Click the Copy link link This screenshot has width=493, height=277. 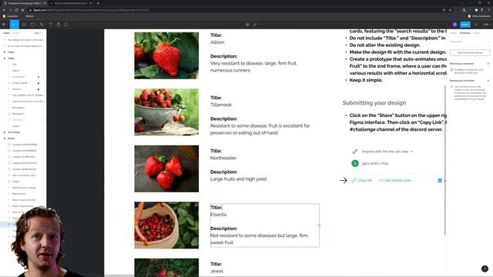tap(361, 180)
